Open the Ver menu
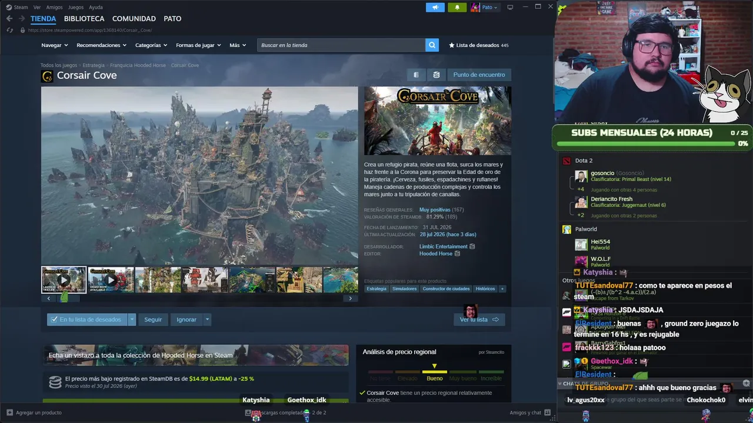The width and height of the screenshot is (753, 423). (x=37, y=7)
